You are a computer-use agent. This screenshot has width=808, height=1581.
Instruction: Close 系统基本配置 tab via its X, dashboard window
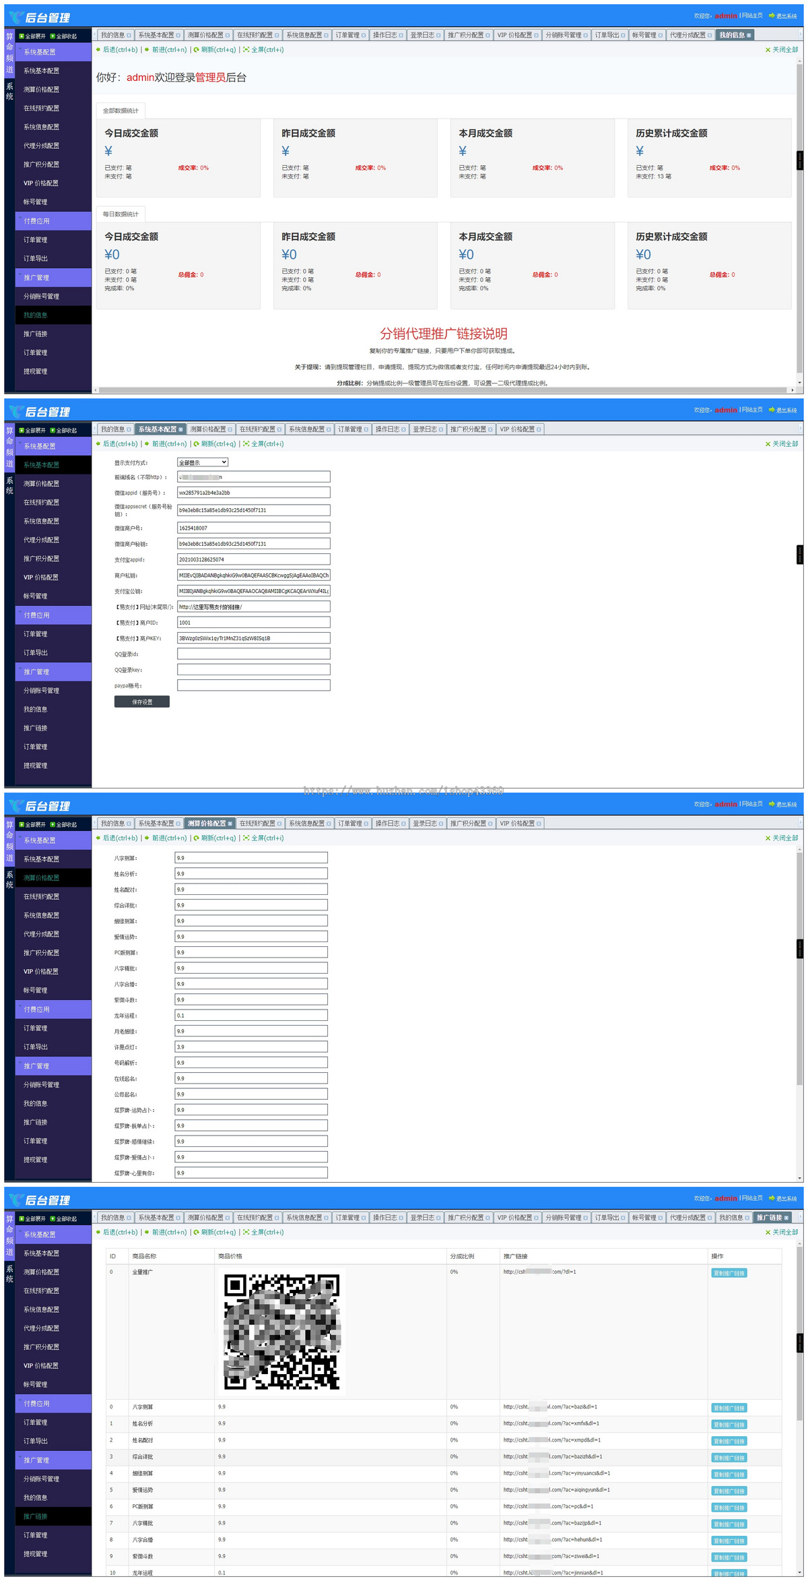point(178,36)
